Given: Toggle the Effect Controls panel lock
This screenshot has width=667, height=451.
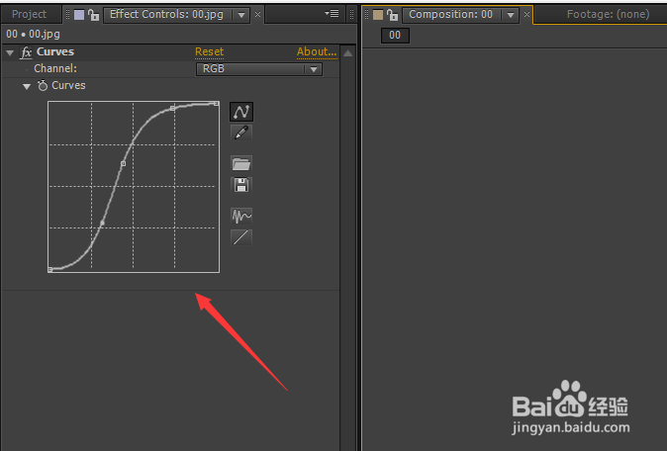Looking at the screenshot, I should click(x=93, y=15).
